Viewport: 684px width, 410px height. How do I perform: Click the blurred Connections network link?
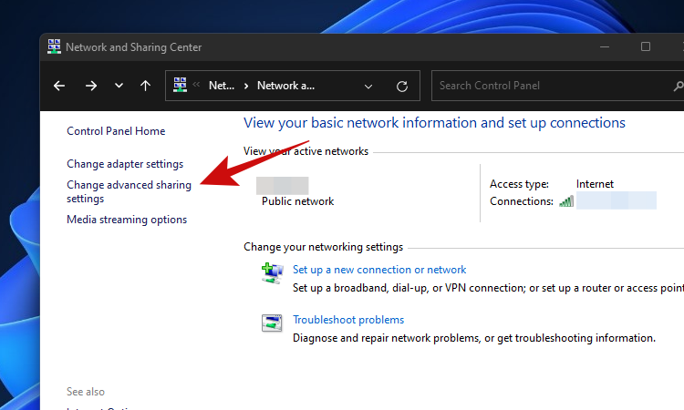point(616,200)
